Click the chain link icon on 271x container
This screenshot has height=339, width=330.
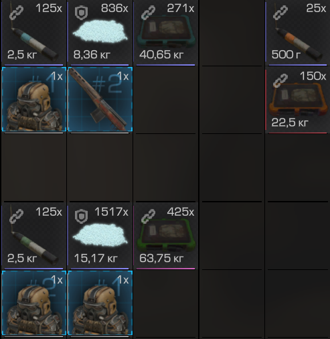click(x=149, y=12)
